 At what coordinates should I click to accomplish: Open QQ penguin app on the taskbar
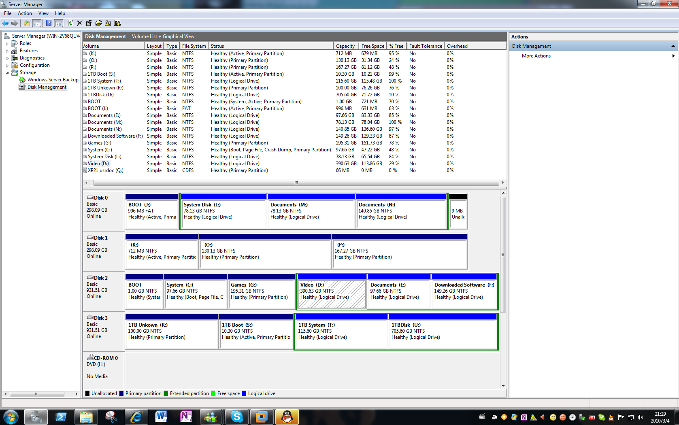pos(287,417)
